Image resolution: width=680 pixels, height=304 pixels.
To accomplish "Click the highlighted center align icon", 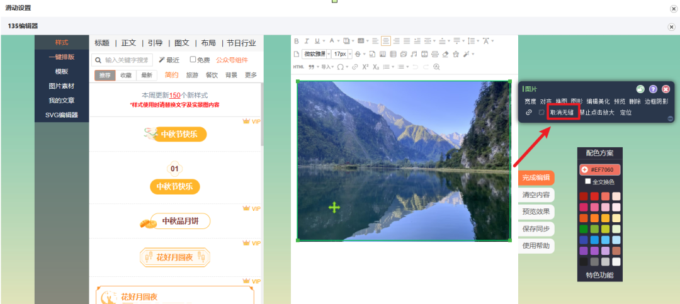I will 386,41.
